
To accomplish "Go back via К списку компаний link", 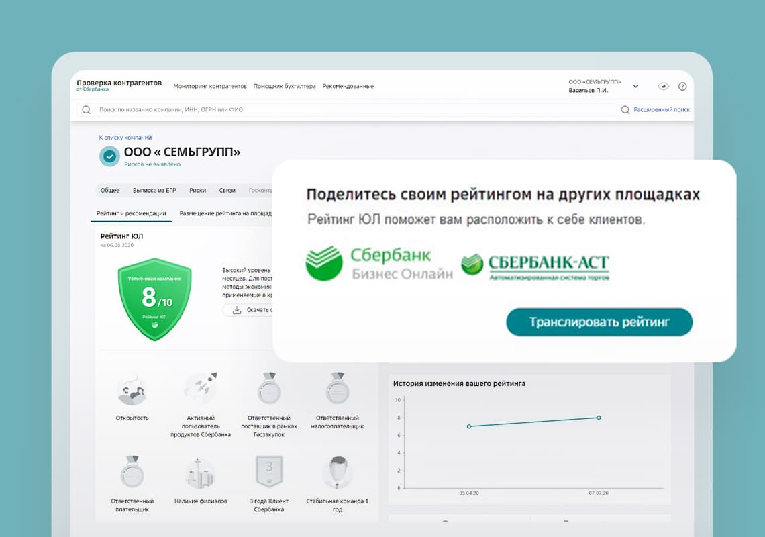I will coord(125,138).
